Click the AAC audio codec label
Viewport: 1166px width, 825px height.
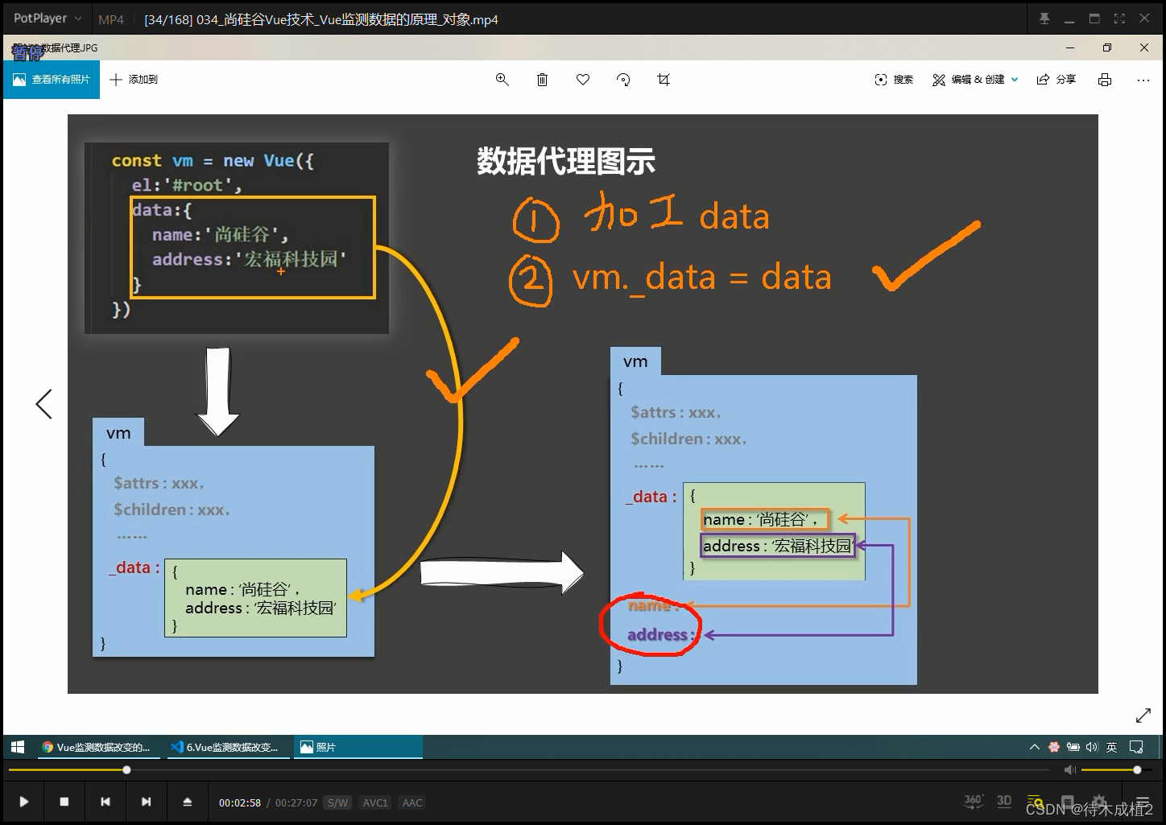click(412, 802)
